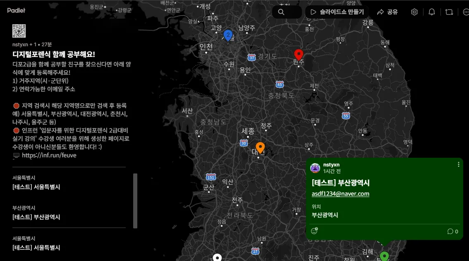Select the orange map pin at 대전
The height and width of the screenshot is (261, 469).
pyautogui.click(x=260, y=148)
